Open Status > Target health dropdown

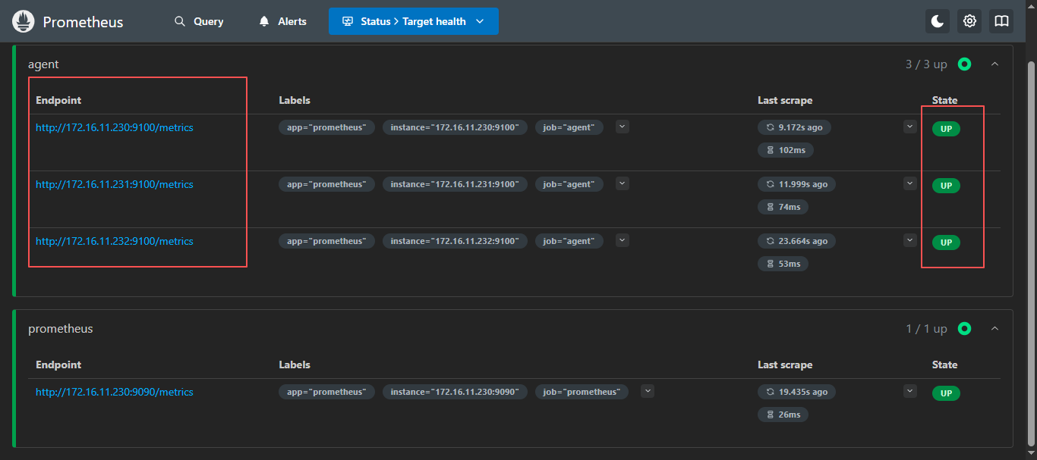[x=414, y=21]
